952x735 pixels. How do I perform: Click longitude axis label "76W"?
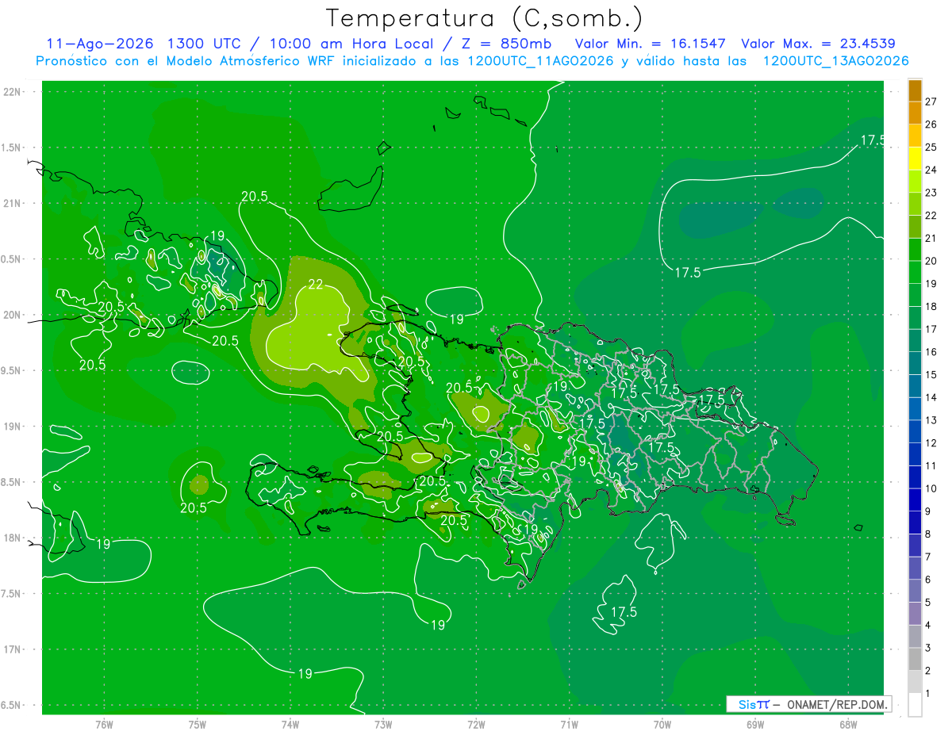(104, 725)
